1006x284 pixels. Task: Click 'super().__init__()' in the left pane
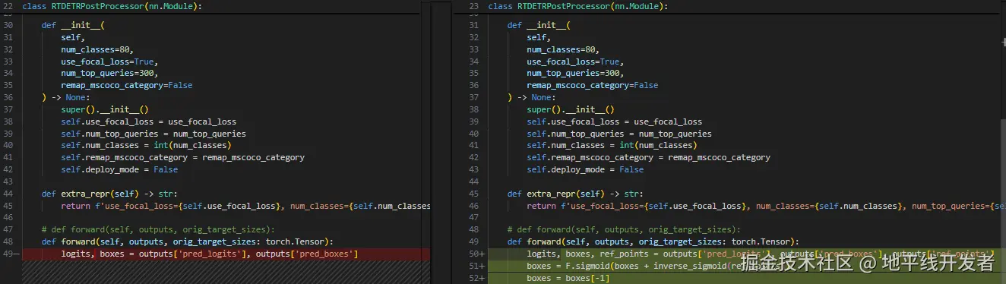(x=105, y=109)
